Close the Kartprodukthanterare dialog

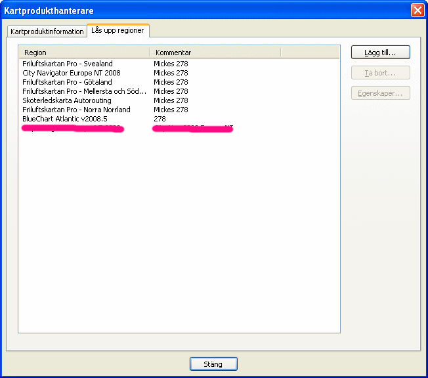417,10
